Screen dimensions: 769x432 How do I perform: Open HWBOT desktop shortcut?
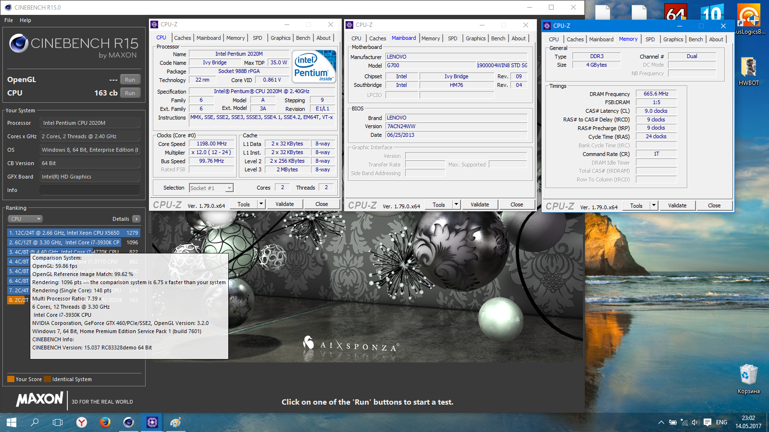pyautogui.click(x=749, y=71)
